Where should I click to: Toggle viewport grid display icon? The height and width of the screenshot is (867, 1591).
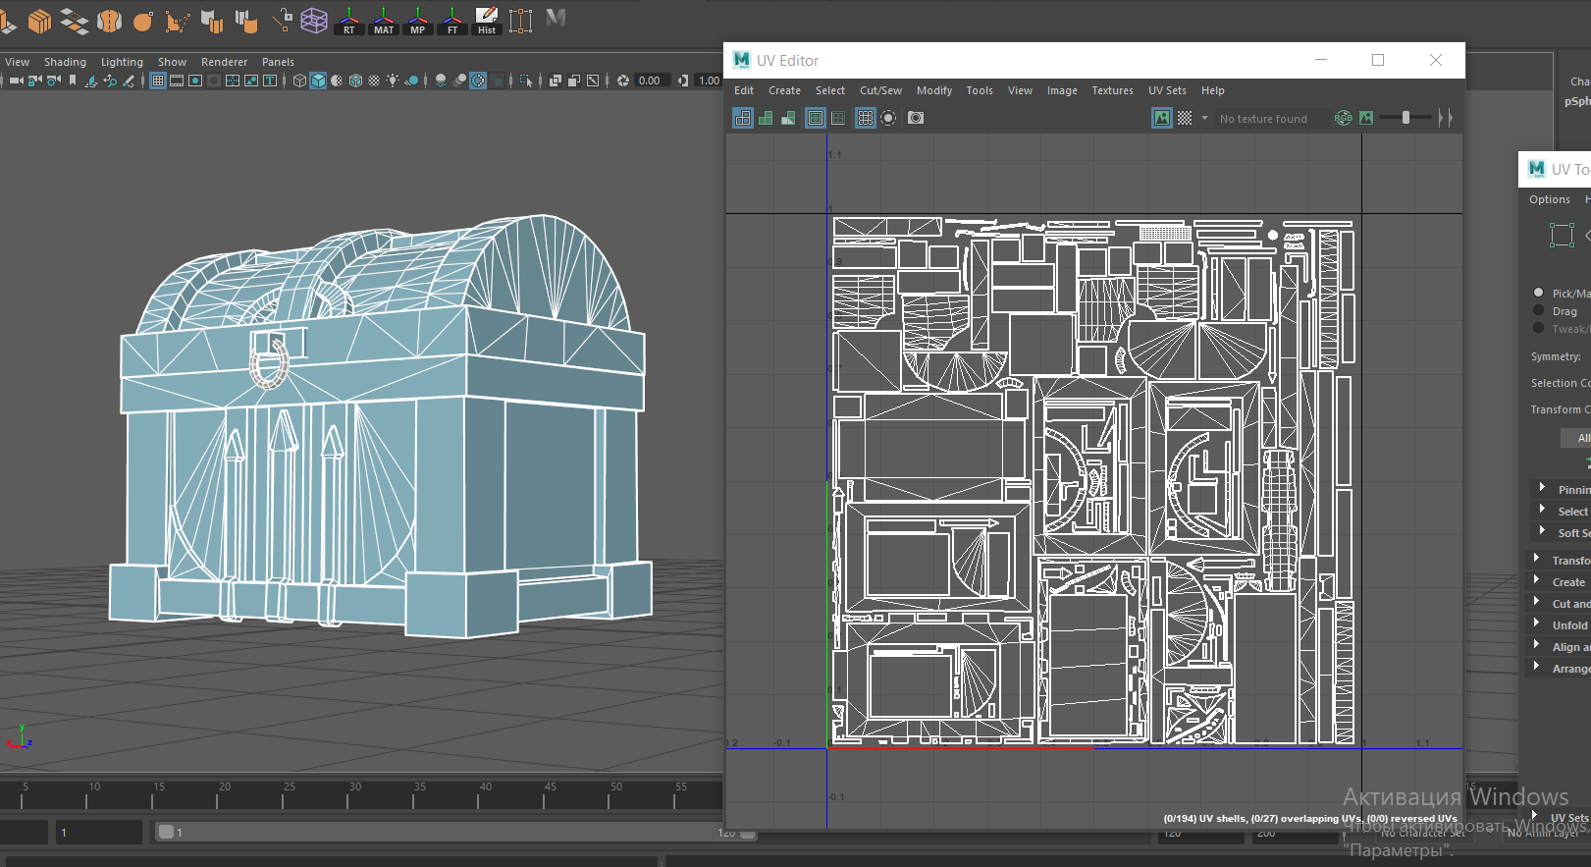[x=158, y=81]
